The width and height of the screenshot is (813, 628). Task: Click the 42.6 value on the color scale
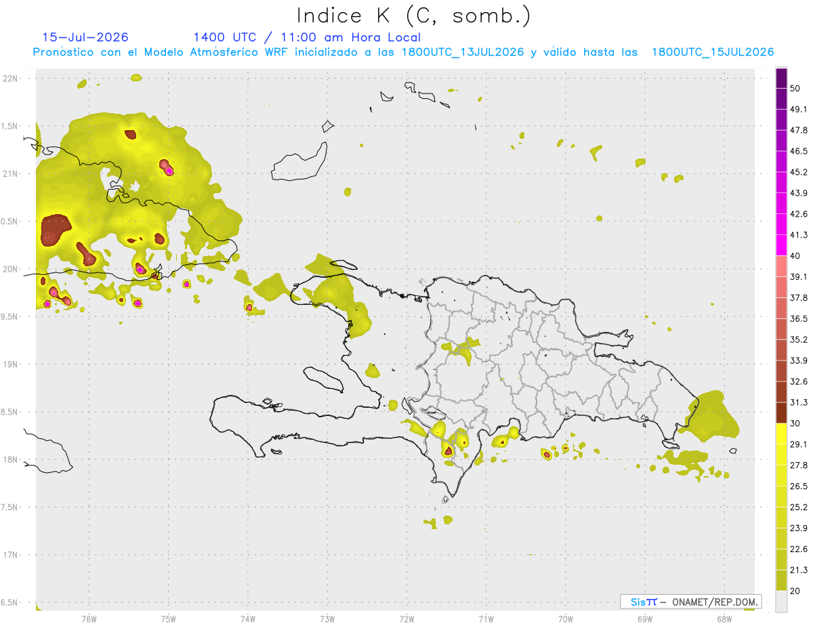click(799, 214)
